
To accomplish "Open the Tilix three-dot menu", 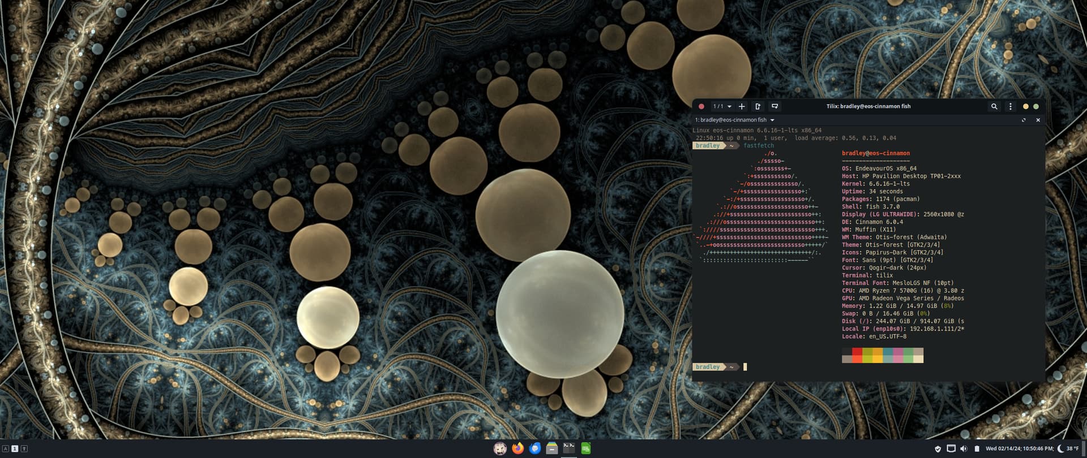I will [1011, 106].
